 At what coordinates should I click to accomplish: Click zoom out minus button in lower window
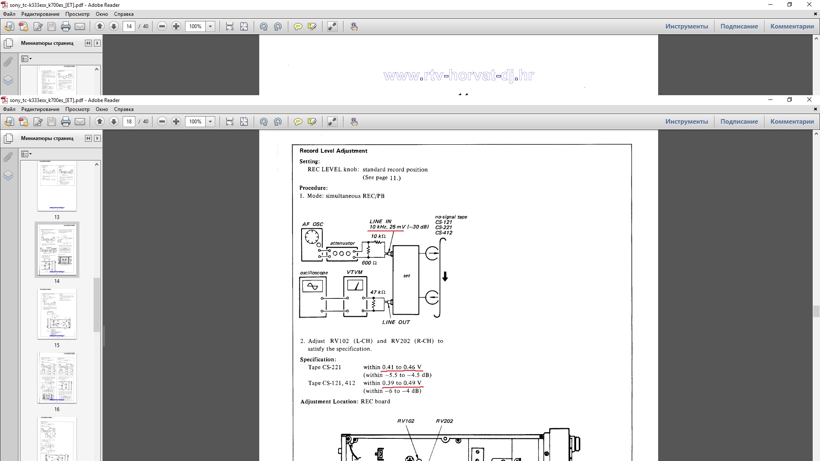[162, 122]
